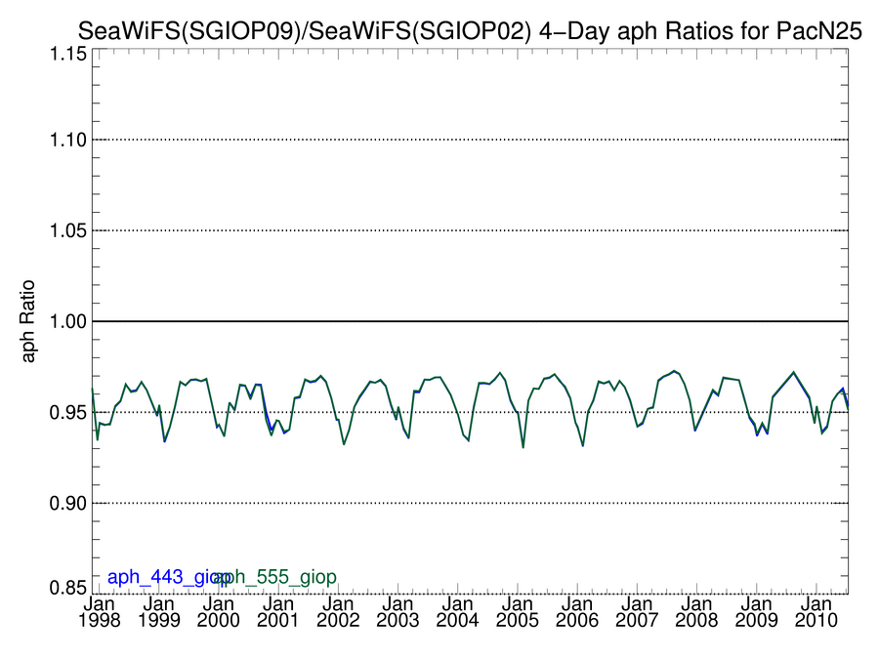Click the Jan 2005 x-axis label
The height and width of the screenshot is (659, 879).
[x=518, y=612]
